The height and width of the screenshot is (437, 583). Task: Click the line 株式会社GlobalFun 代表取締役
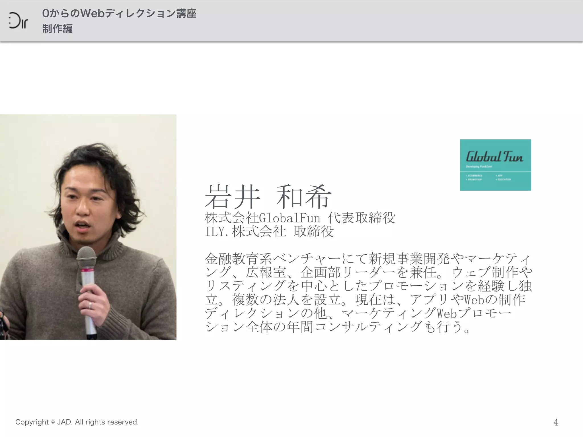pos(300,218)
